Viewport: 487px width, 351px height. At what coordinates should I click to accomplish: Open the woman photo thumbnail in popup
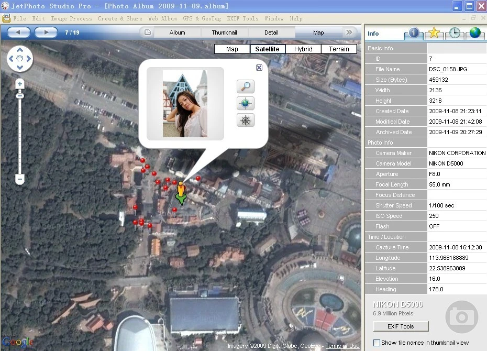point(185,104)
